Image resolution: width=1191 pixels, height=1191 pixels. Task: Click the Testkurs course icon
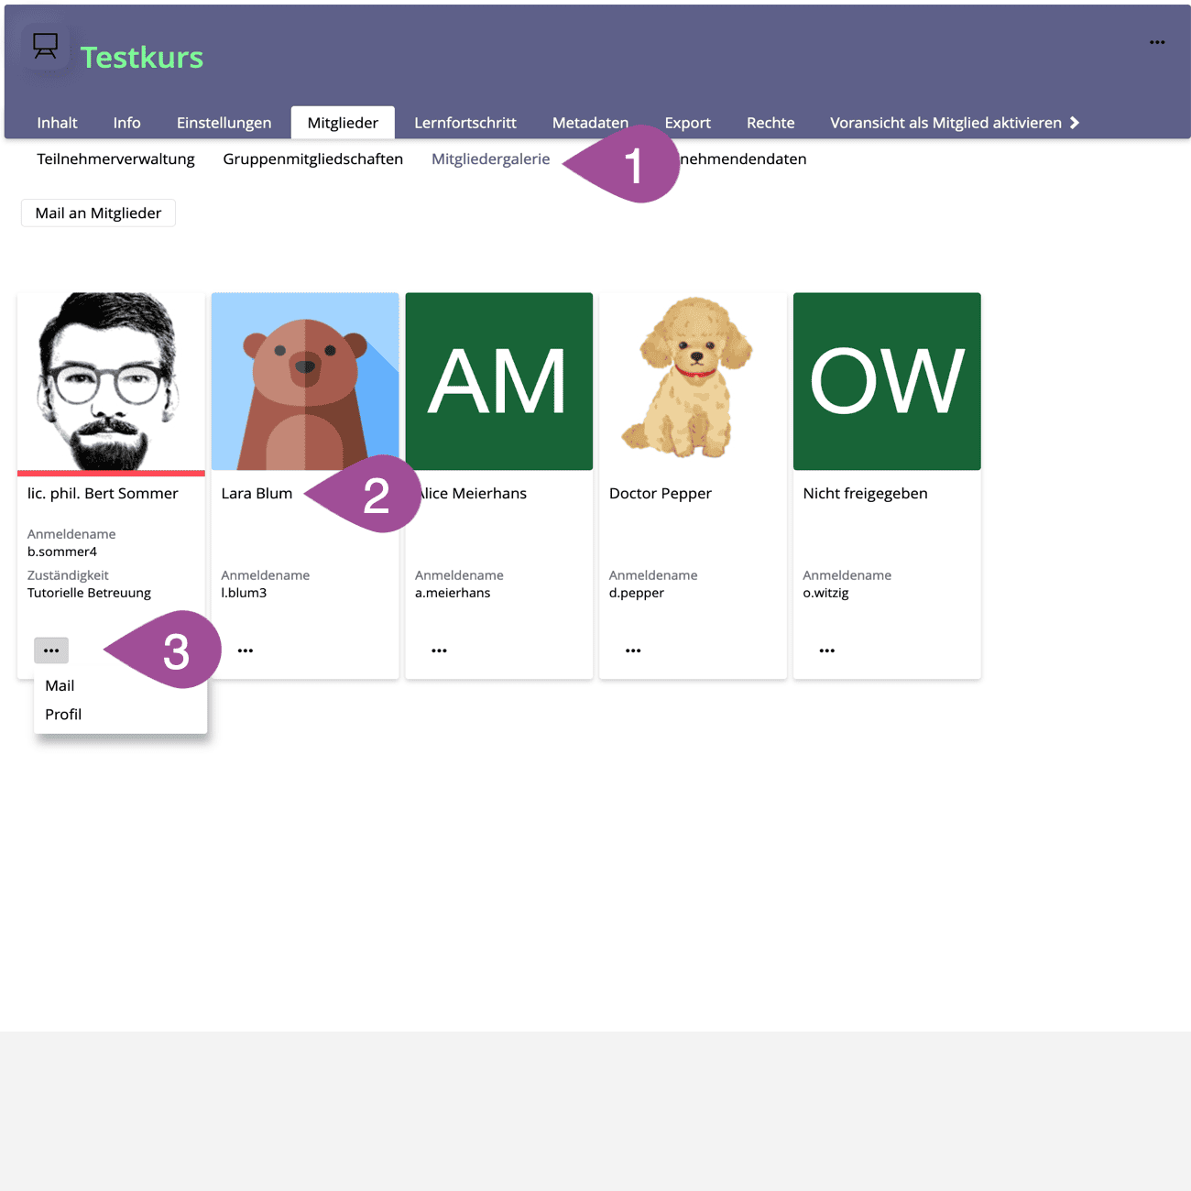(45, 46)
